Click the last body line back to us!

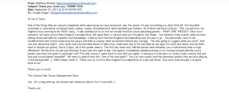coord(34,63)
